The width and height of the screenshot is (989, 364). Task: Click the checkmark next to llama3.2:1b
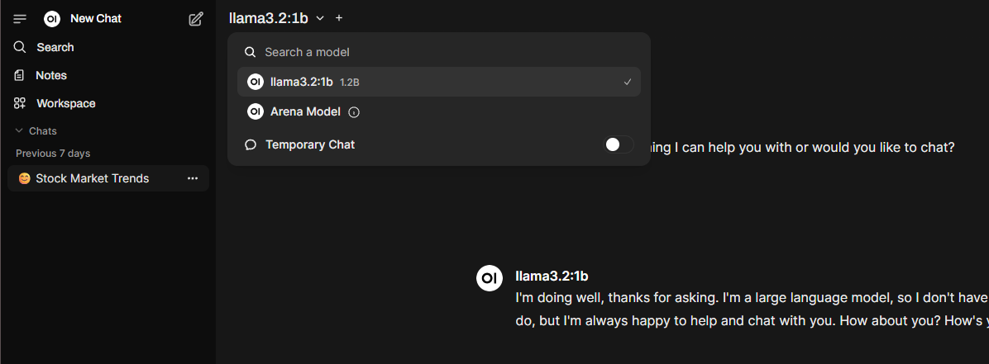627,82
